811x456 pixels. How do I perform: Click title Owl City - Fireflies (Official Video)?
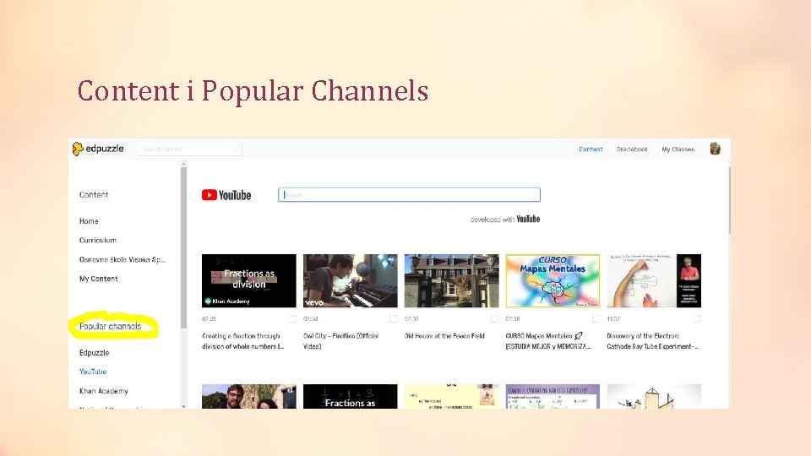340,341
